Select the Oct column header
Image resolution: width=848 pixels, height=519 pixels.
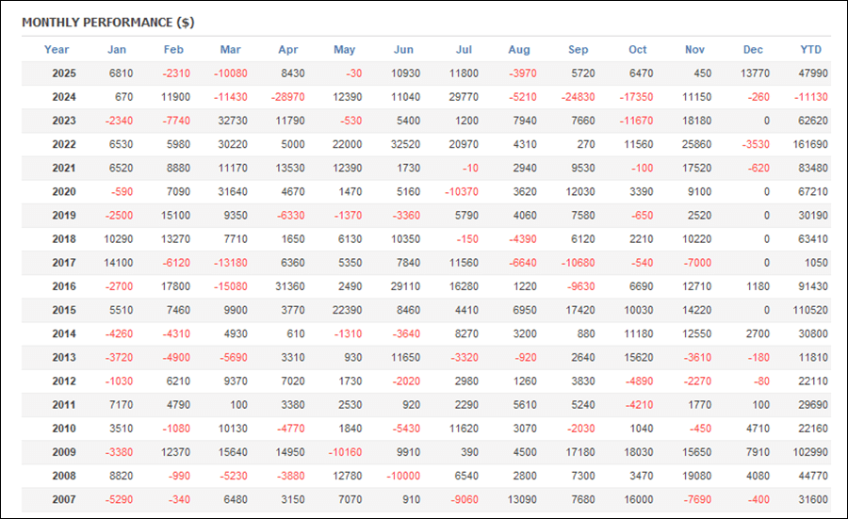[638, 50]
